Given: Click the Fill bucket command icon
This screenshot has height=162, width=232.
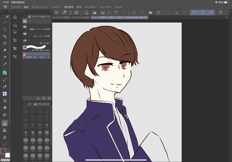Looking at the screenshot, I should click(x=150, y=12).
